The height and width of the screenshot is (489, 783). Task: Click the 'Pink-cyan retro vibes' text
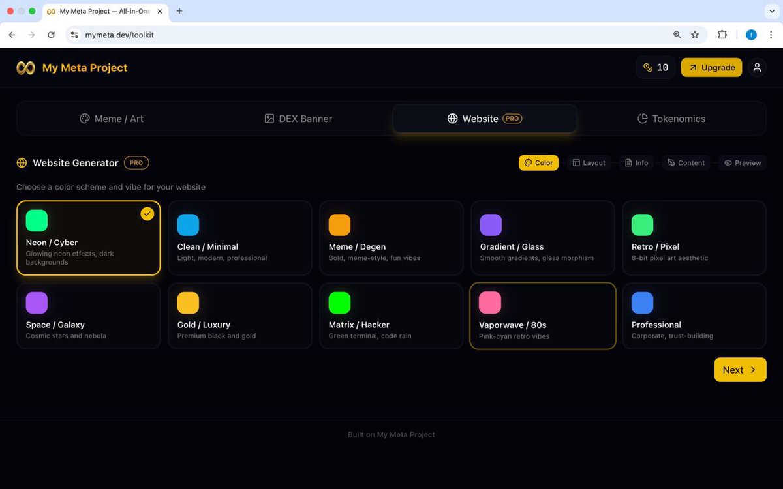[x=514, y=336]
